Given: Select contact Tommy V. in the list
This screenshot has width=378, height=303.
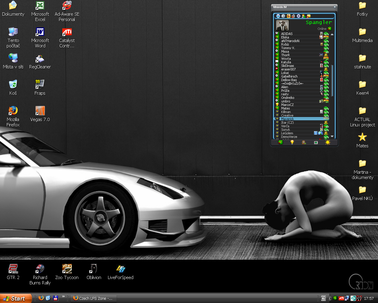Looking at the screenshot, I should [302, 48].
